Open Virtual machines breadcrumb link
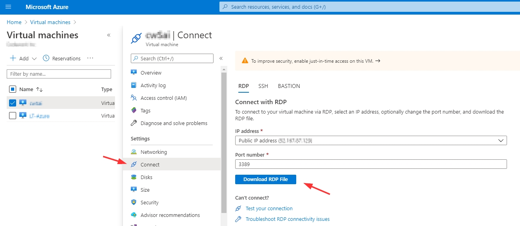Image resolution: width=520 pixels, height=226 pixels. tap(50, 22)
